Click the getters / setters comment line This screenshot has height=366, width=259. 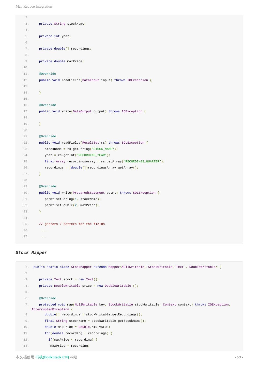click(x=72, y=224)
